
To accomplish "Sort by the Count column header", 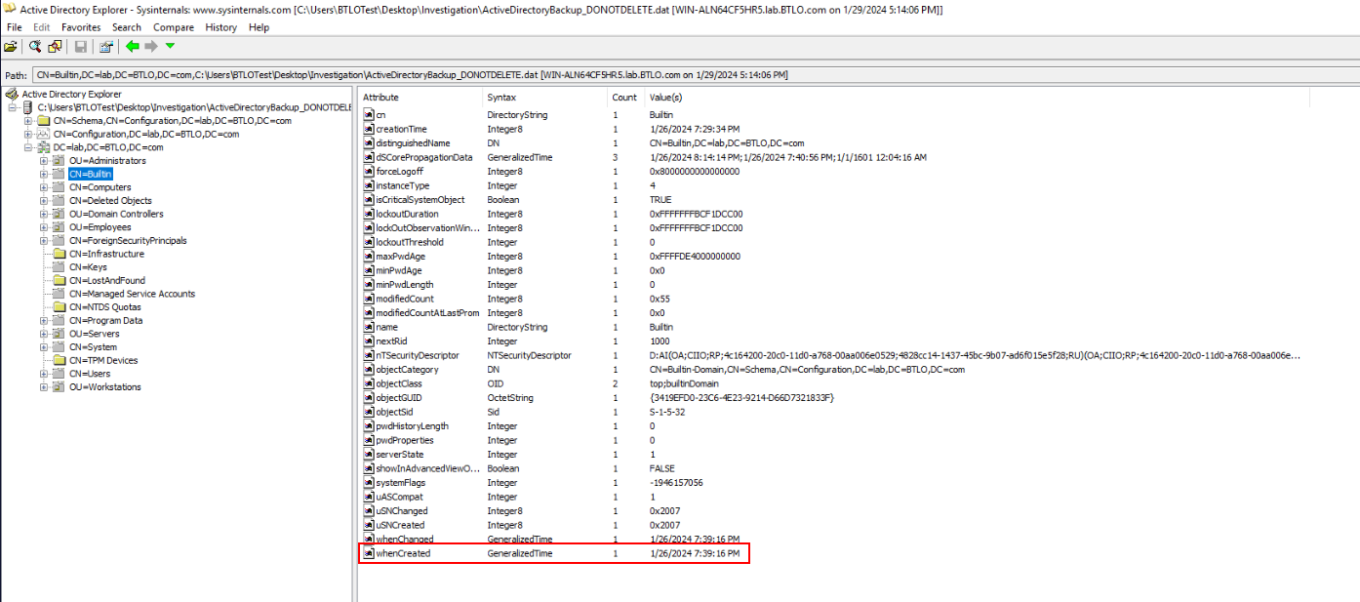I will [624, 98].
